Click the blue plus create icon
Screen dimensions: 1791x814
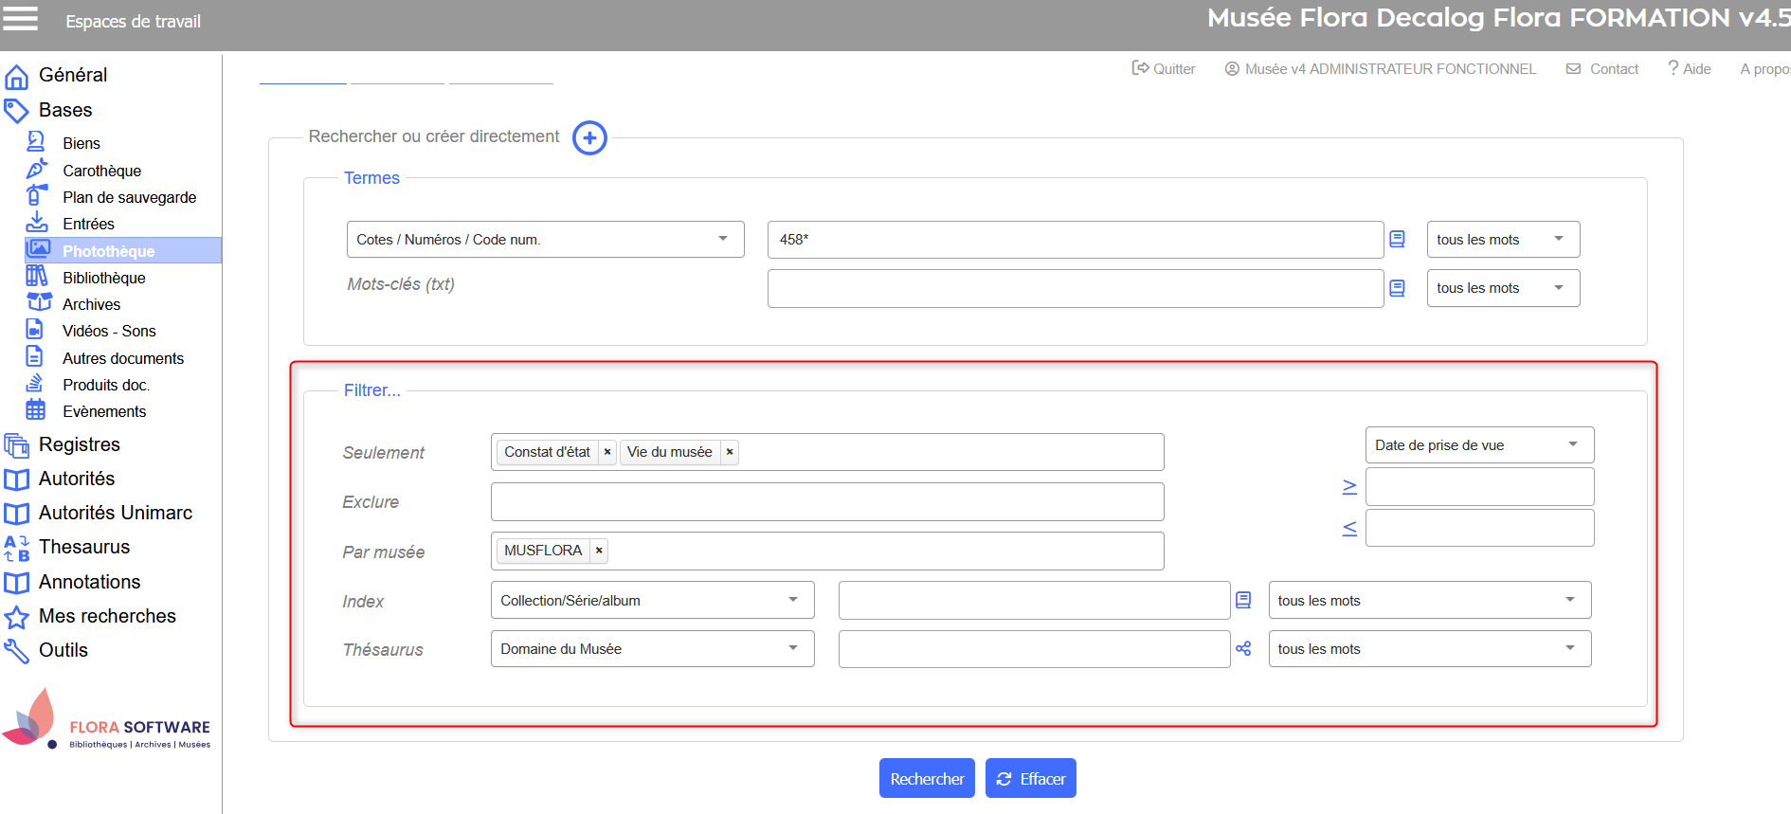(x=589, y=138)
